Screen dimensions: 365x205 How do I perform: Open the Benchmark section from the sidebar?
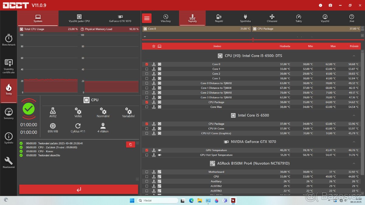(x=9, y=39)
